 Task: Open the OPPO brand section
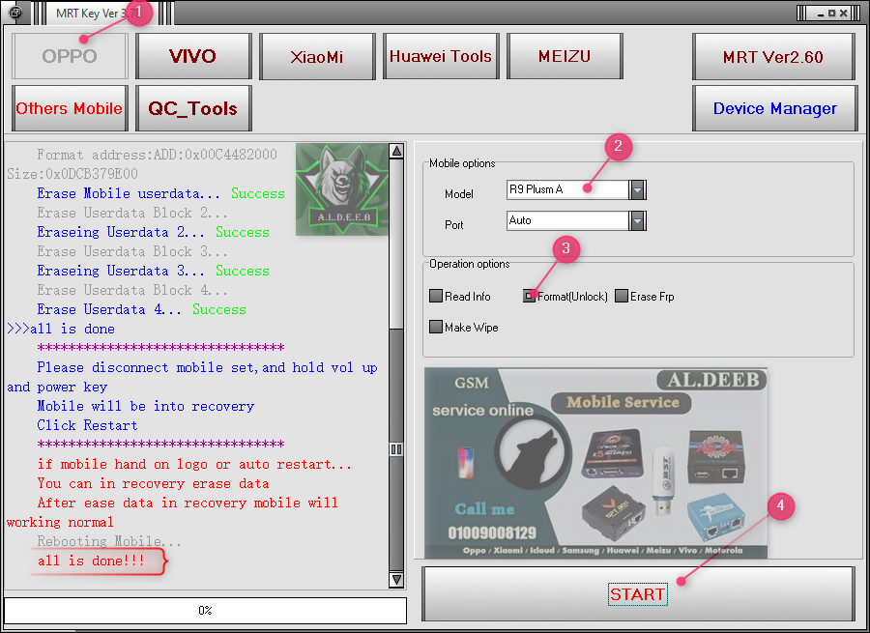click(x=70, y=56)
